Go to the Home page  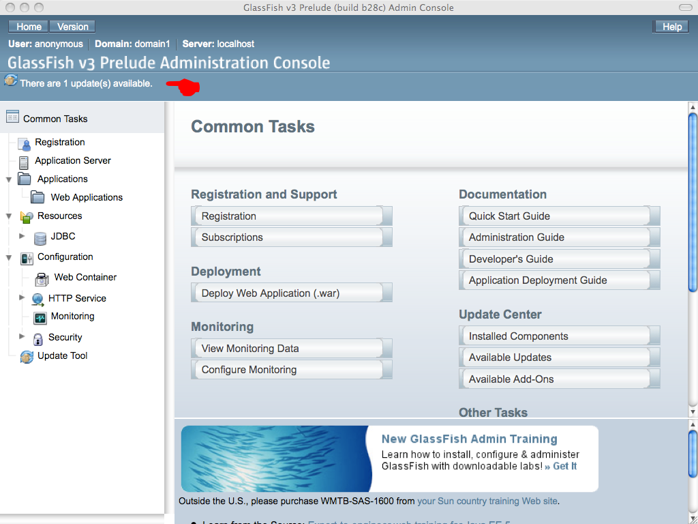pyautogui.click(x=29, y=27)
